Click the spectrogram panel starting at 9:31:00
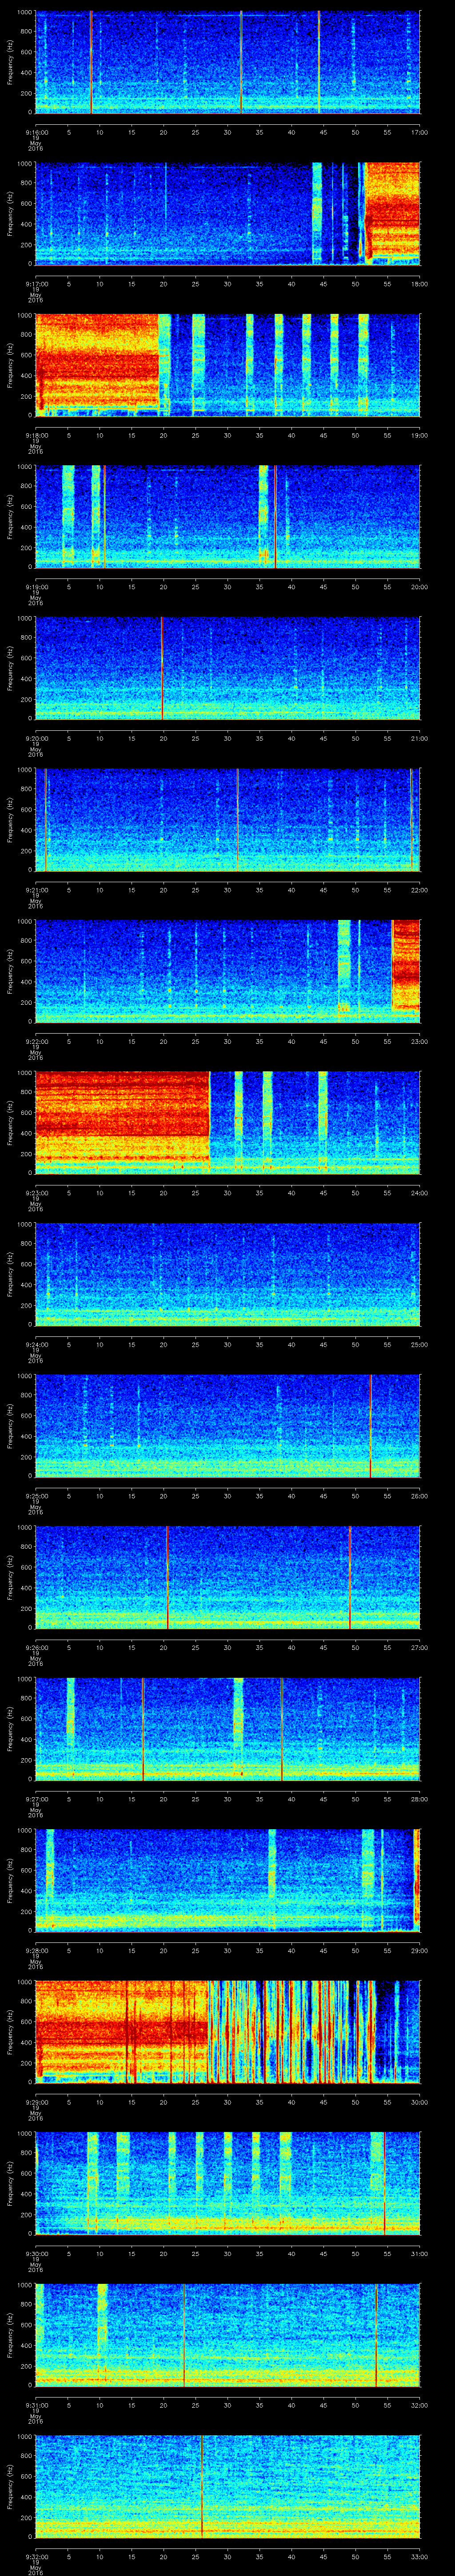The height and width of the screenshot is (2576, 455). point(227,2335)
